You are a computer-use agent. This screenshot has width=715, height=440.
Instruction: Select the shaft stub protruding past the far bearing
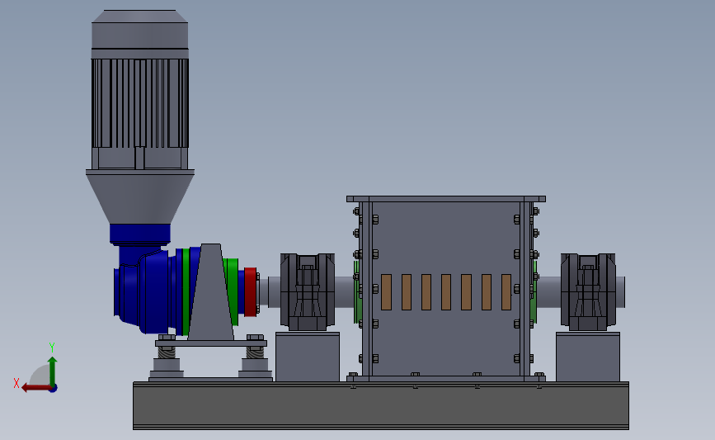620,291
